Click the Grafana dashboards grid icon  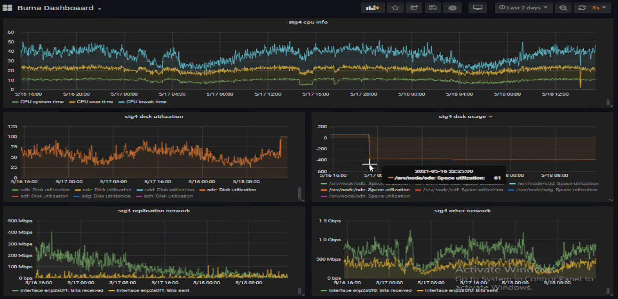(7, 8)
